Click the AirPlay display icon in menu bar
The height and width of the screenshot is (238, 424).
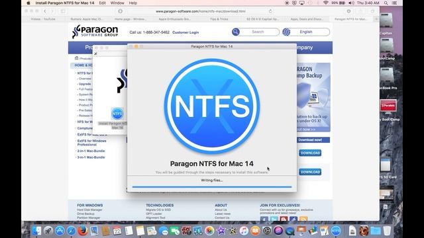(x=302, y=3)
